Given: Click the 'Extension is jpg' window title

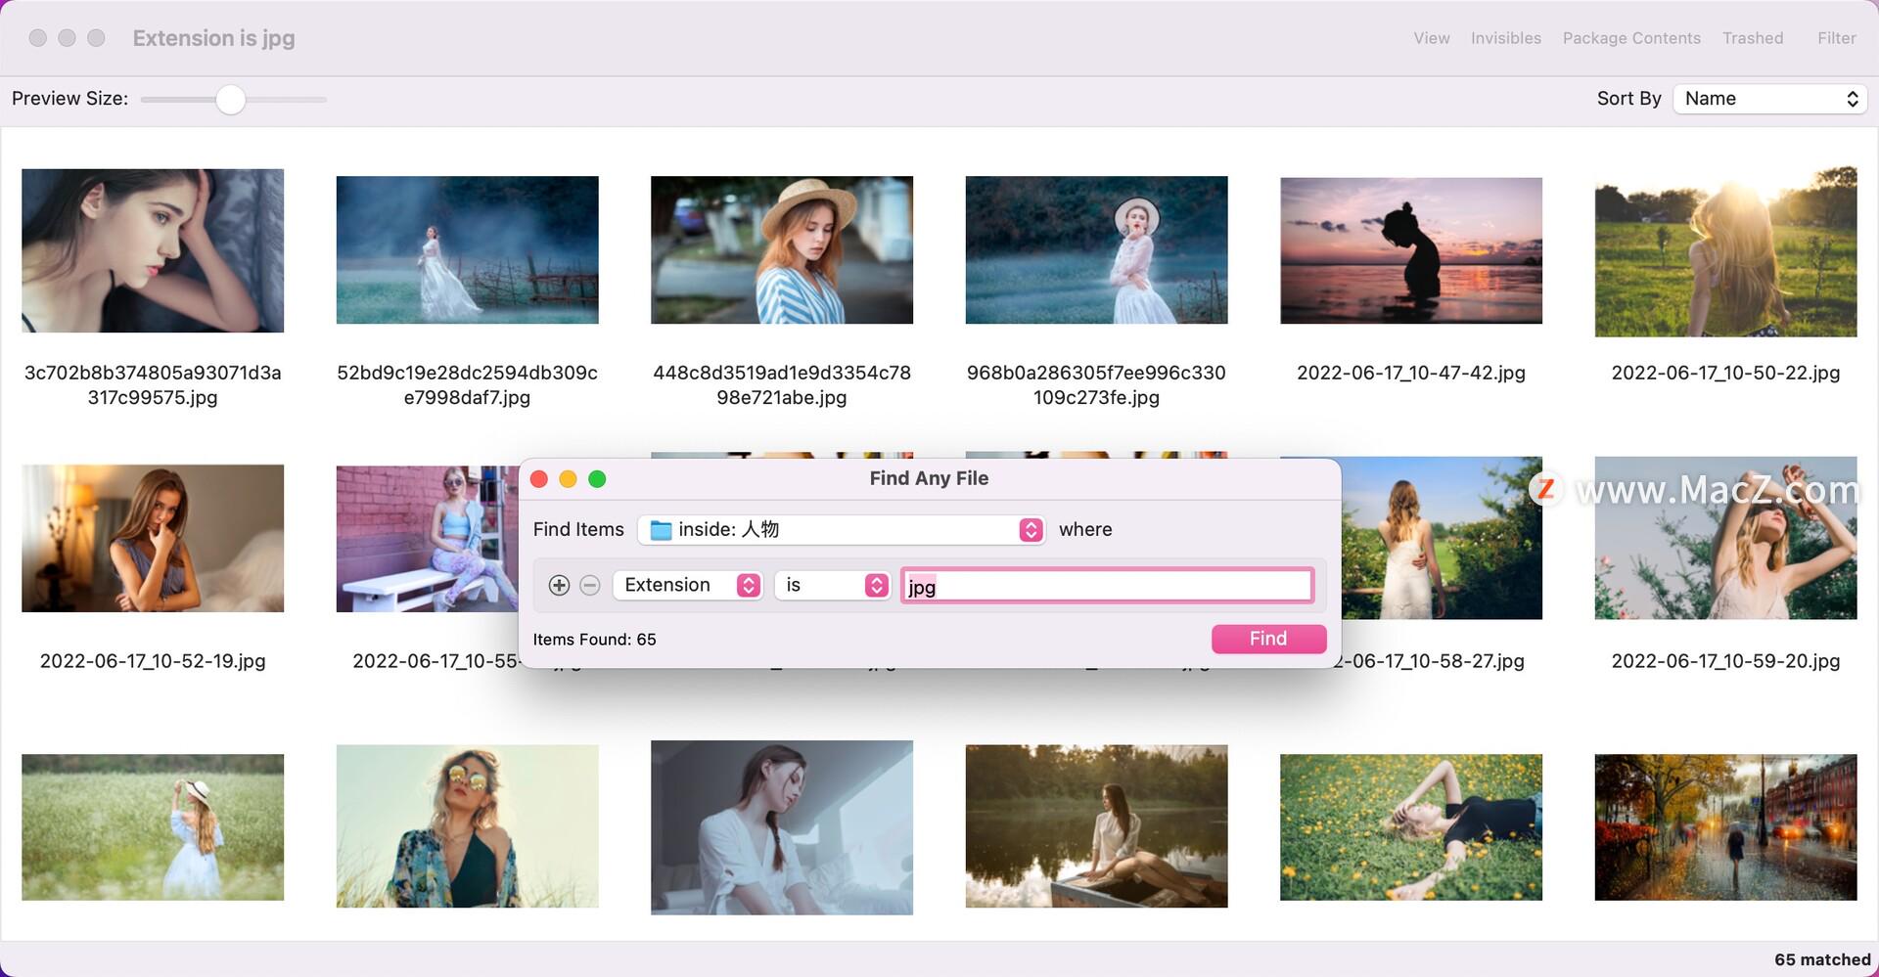Looking at the screenshot, I should coord(213,38).
